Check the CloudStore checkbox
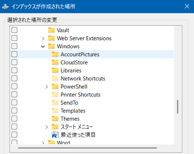Viewport: 194px width, 154px height. point(14,62)
